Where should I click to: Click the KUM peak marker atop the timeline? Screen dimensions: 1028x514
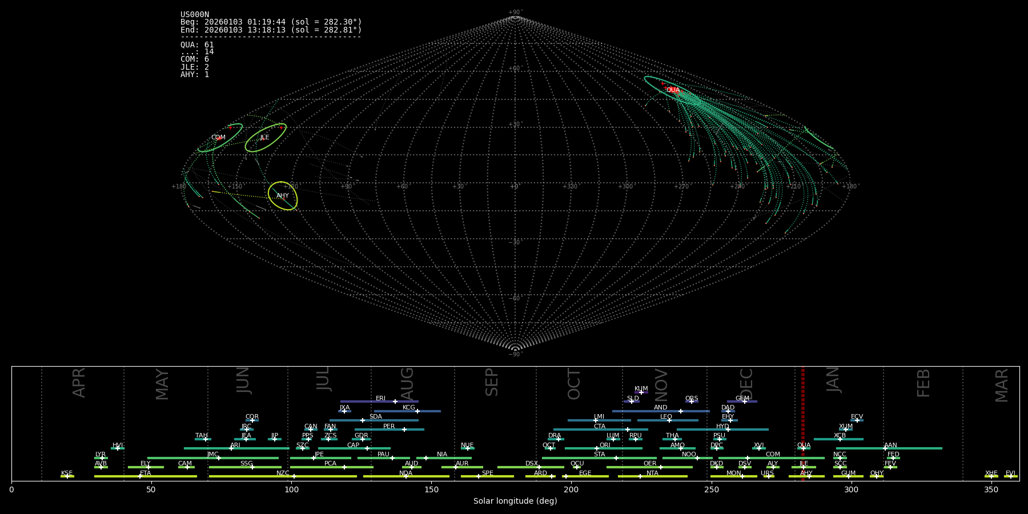[641, 392]
